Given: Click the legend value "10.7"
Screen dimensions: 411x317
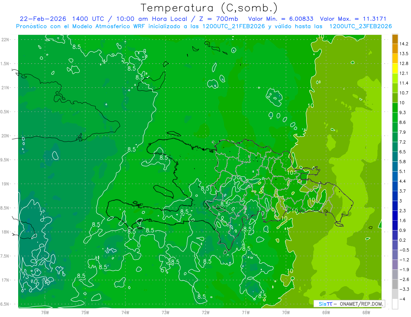Looking at the screenshot, I should tap(404, 93).
